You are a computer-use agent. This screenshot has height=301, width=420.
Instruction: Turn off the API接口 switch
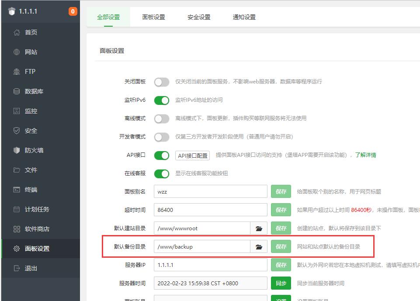click(162, 156)
